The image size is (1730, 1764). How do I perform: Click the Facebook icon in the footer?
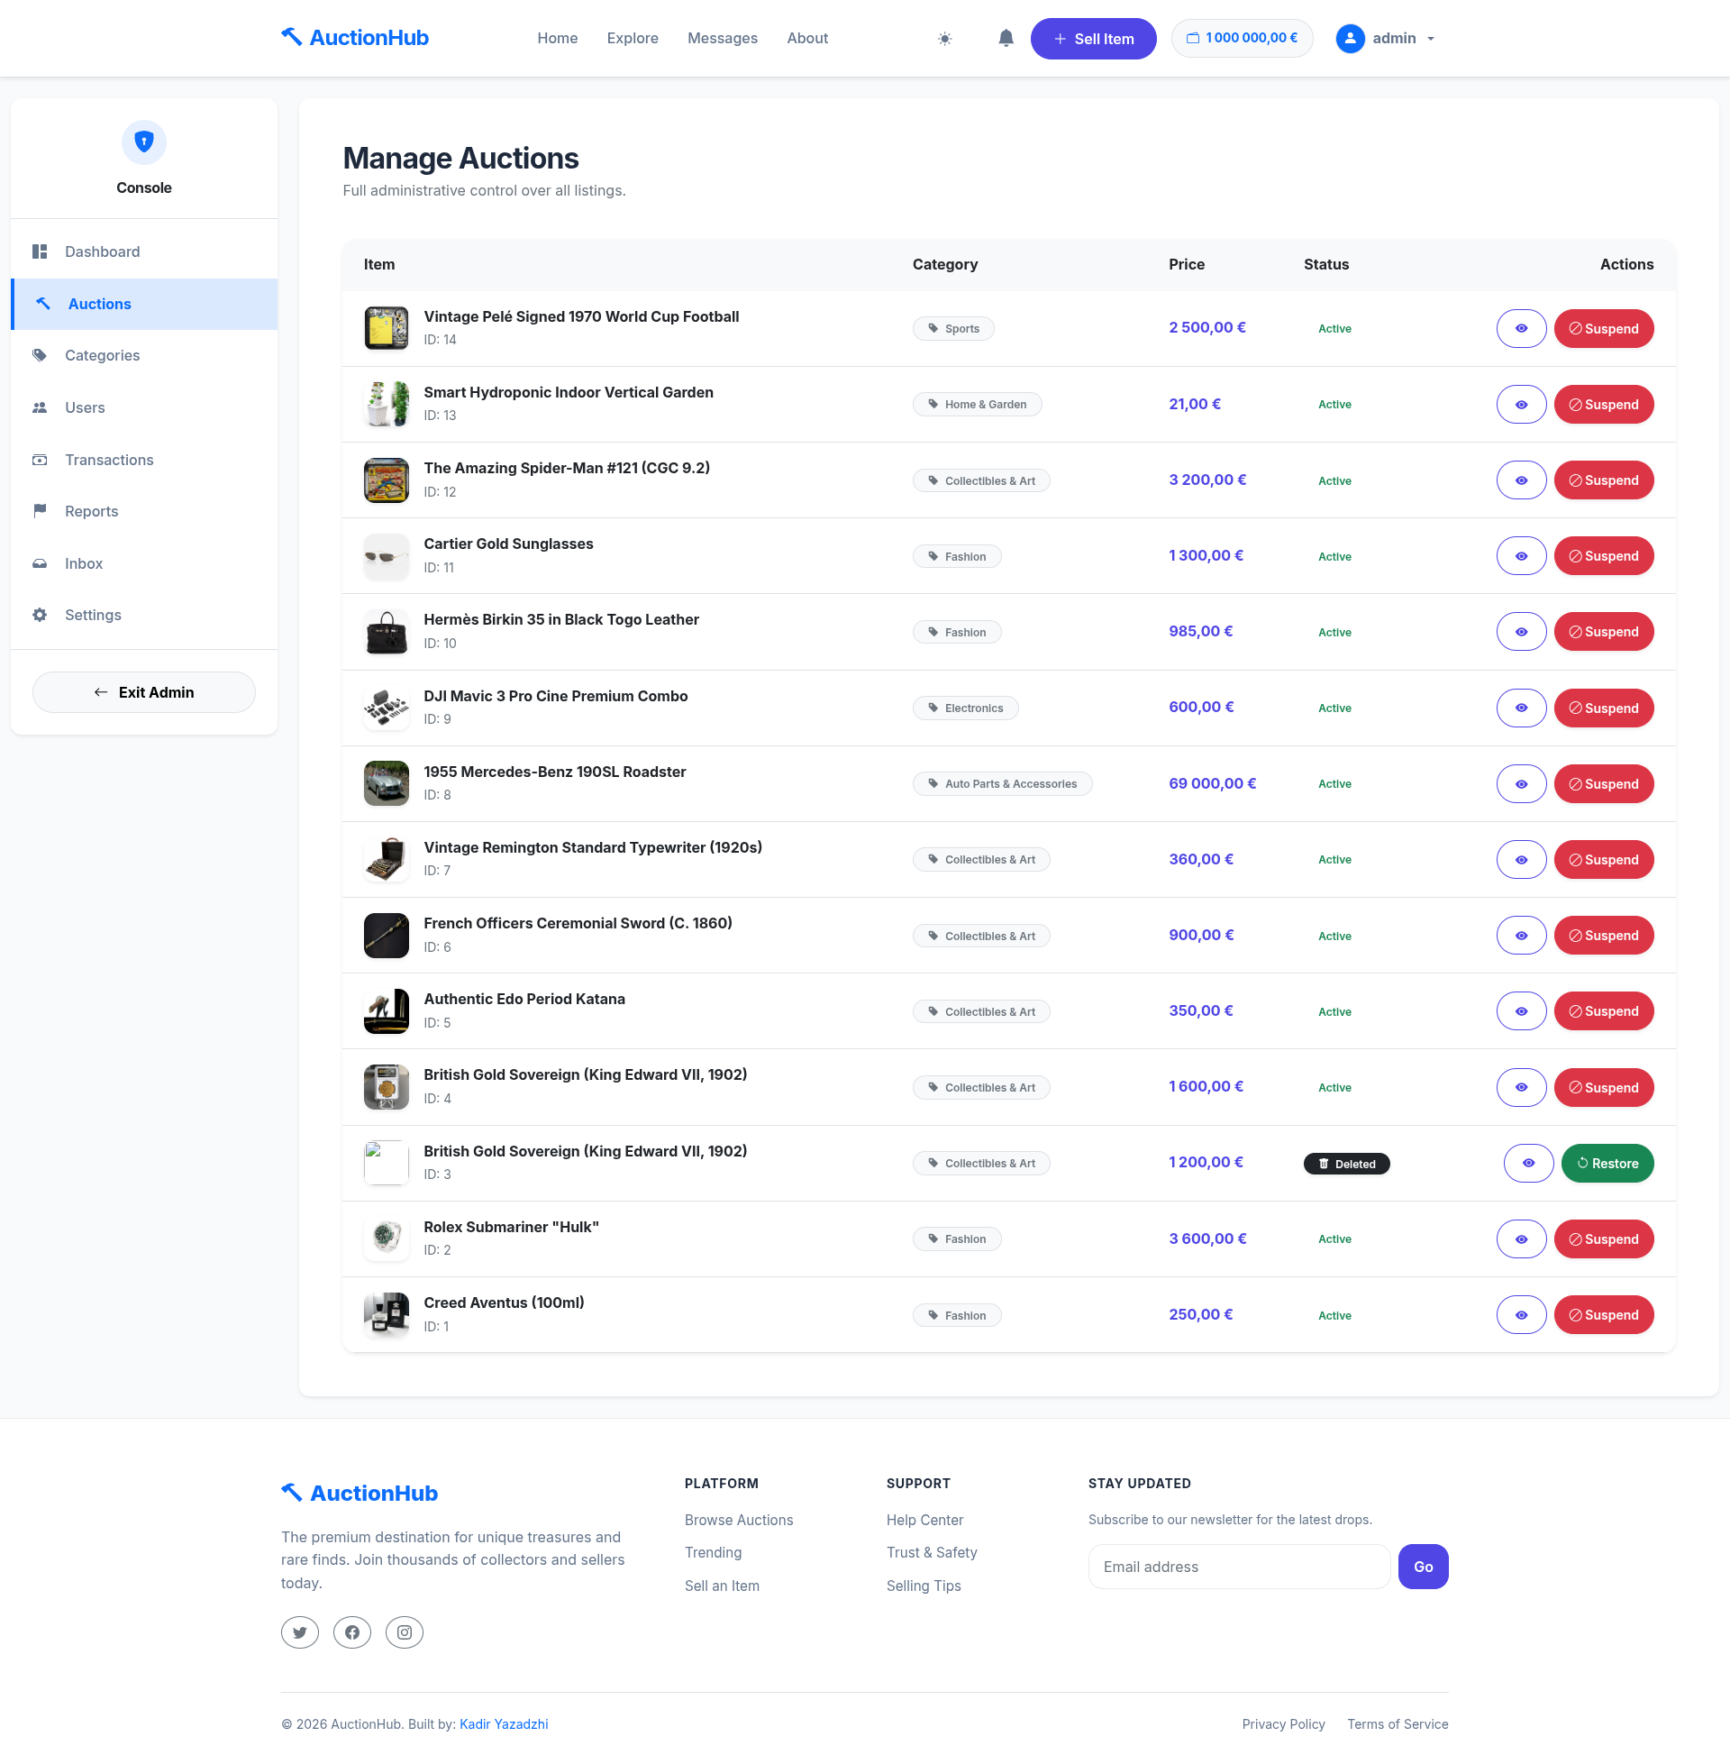pos(351,1632)
